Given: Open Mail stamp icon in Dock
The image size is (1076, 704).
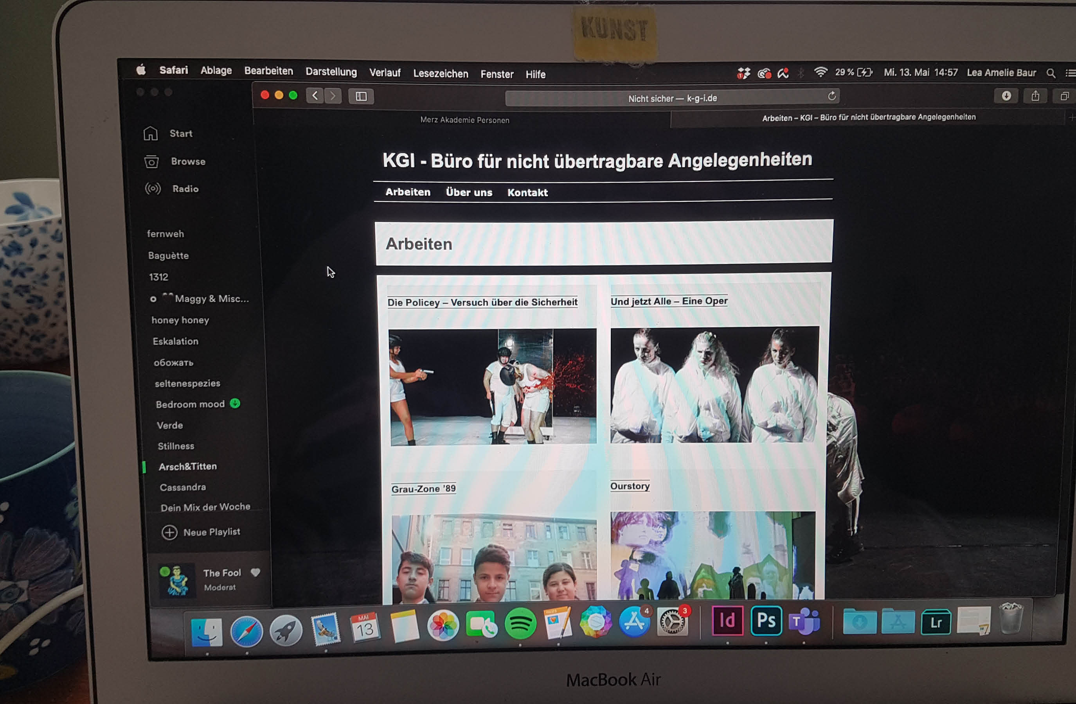Looking at the screenshot, I should pos(326,629).
